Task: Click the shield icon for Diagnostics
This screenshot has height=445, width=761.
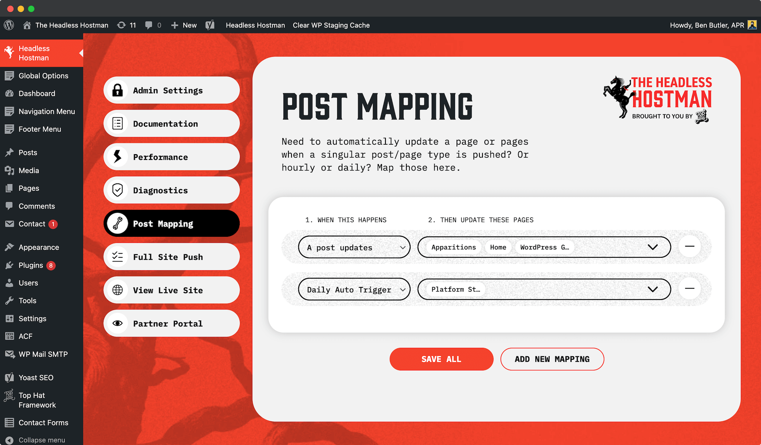Action: pyautogui.click(x=118, y=190)
